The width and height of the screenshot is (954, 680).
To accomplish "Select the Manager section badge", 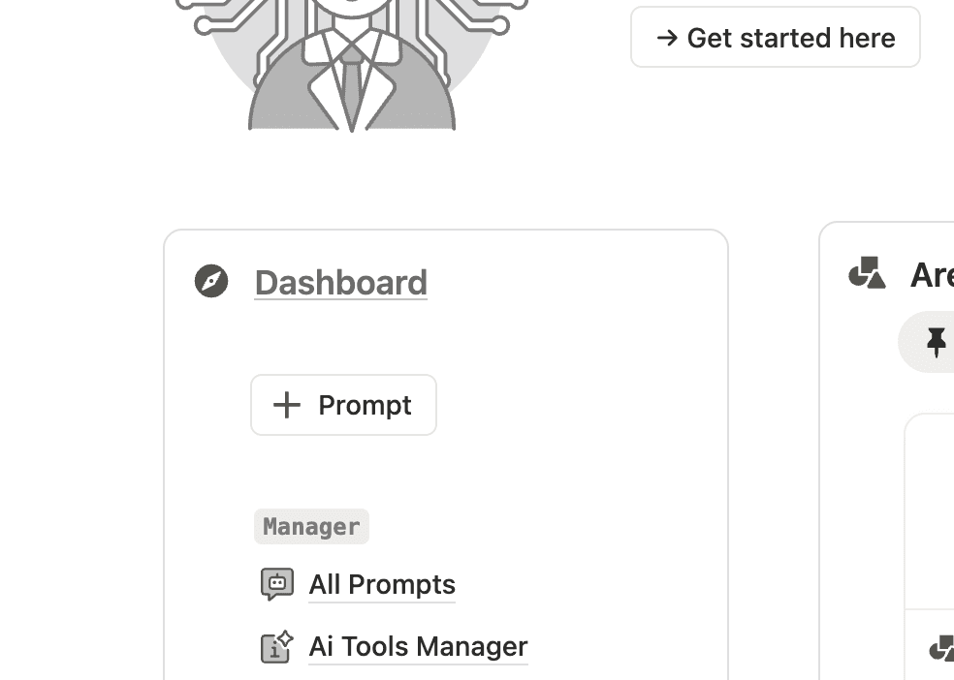I will [311, 526].
